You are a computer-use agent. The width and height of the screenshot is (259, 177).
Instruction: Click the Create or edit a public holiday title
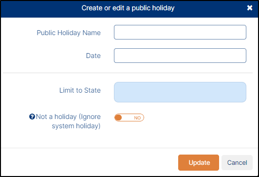(x=128, y=8)
